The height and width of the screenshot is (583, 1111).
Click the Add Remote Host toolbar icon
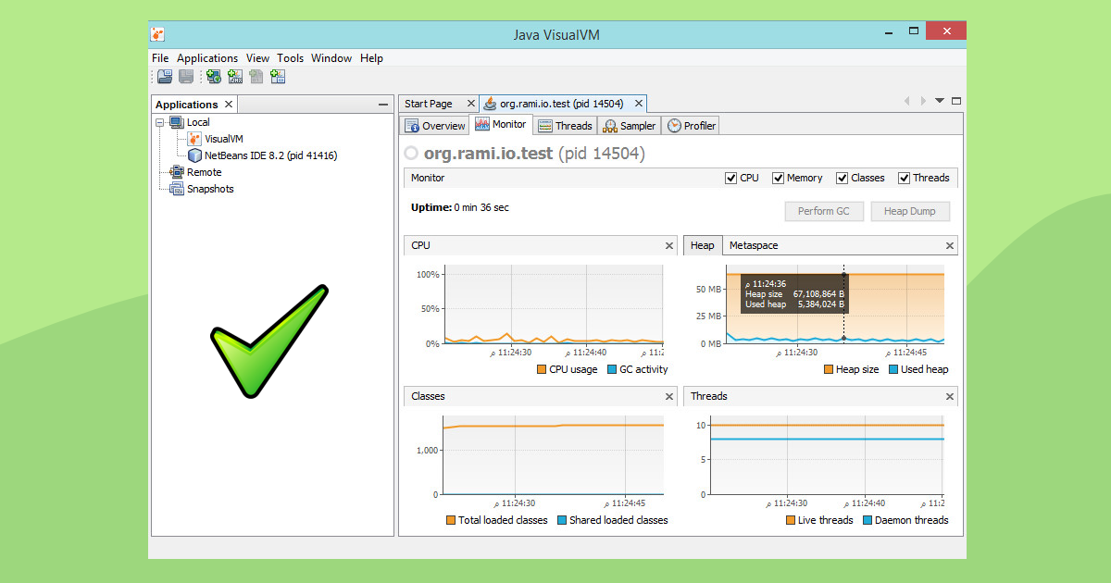[213, 77]
